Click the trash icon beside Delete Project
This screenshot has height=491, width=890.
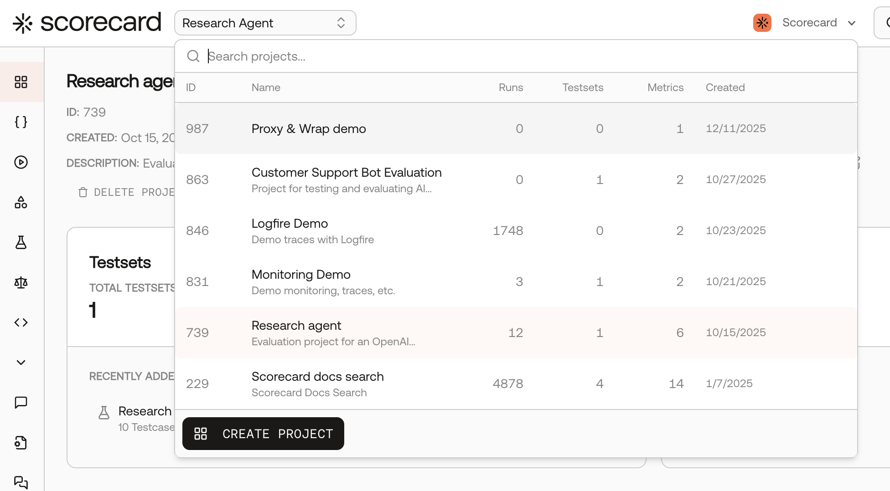83,192
